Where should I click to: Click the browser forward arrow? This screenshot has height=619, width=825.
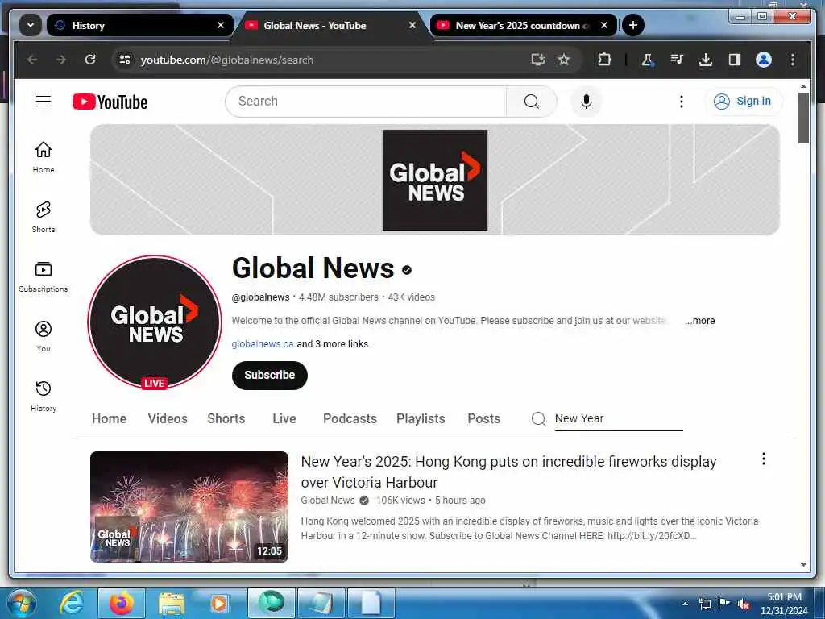click(x=61, y=60)
